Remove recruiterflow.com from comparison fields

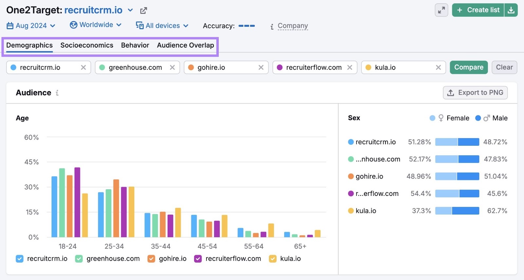350,67
